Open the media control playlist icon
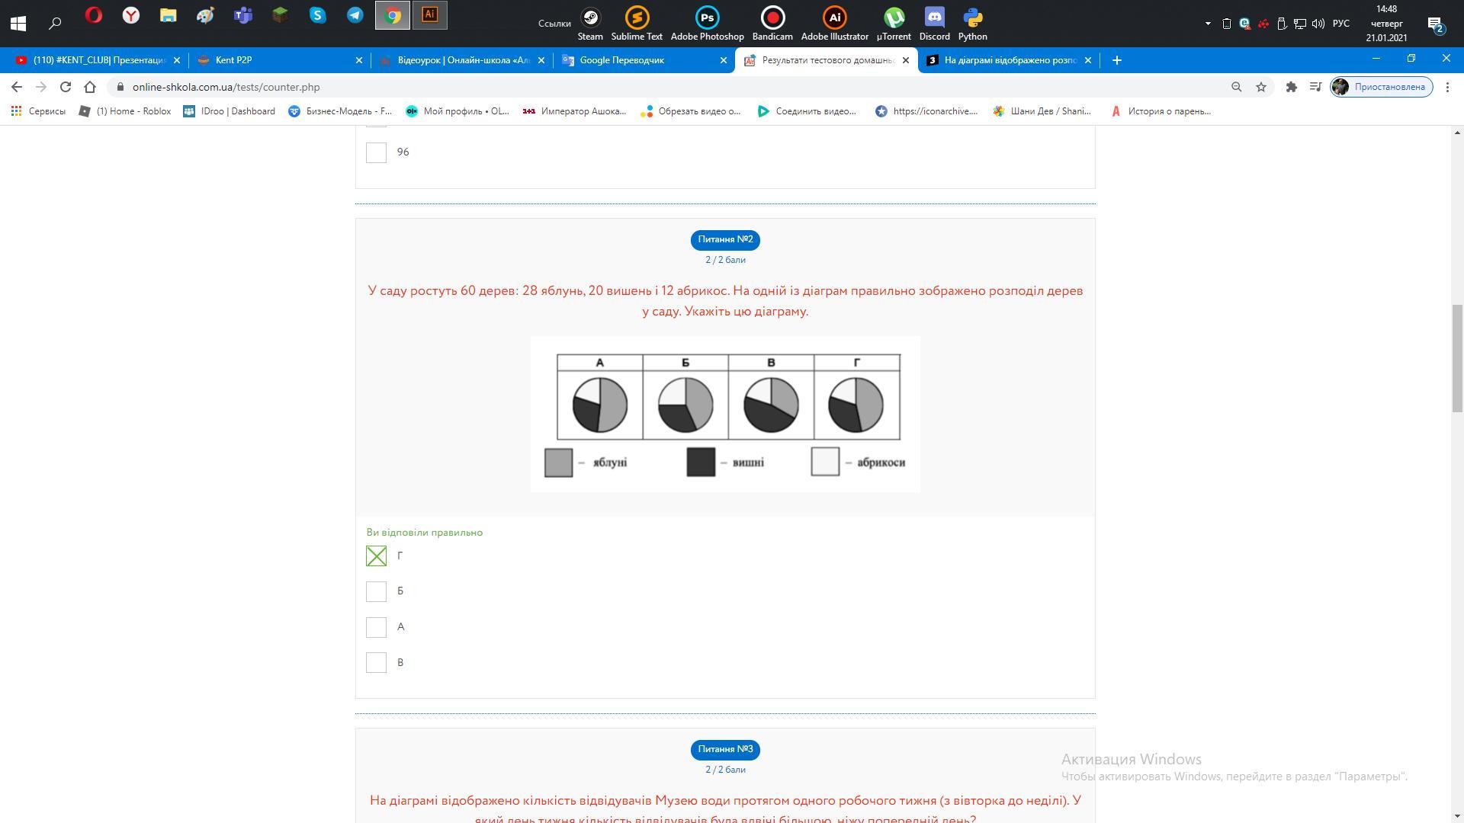 click(x=1315, y=87)
